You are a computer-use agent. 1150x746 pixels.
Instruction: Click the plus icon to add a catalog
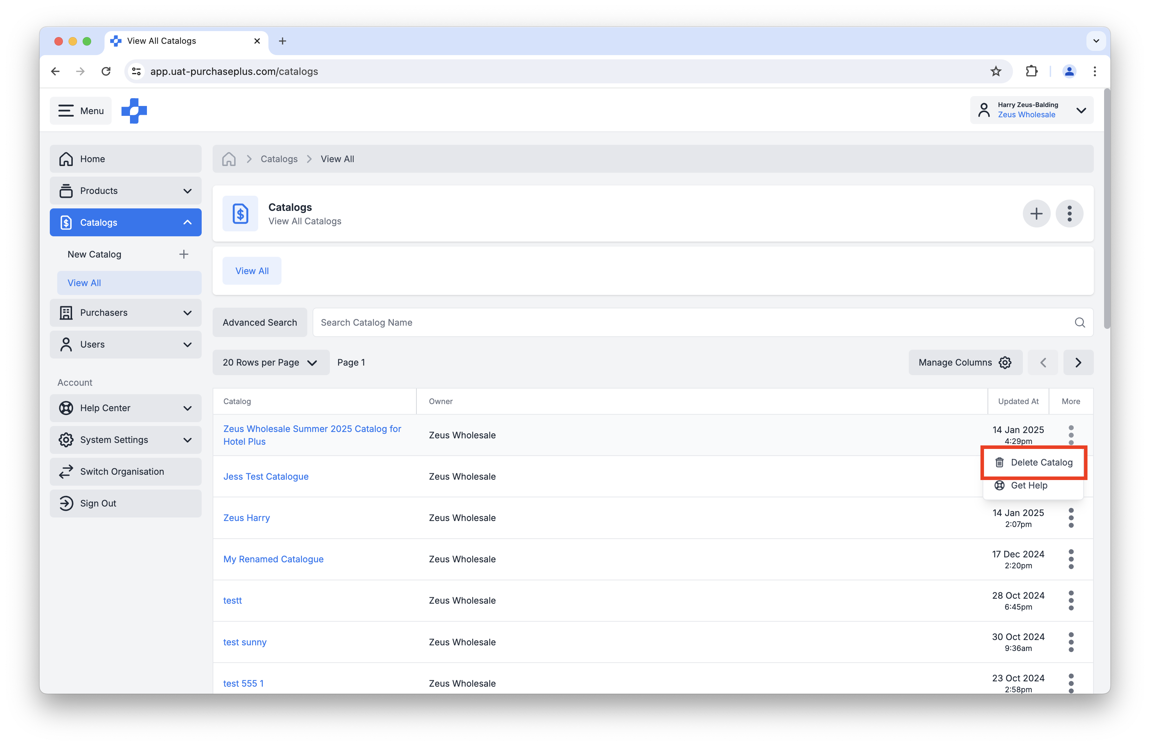[x=1037, y=214]
